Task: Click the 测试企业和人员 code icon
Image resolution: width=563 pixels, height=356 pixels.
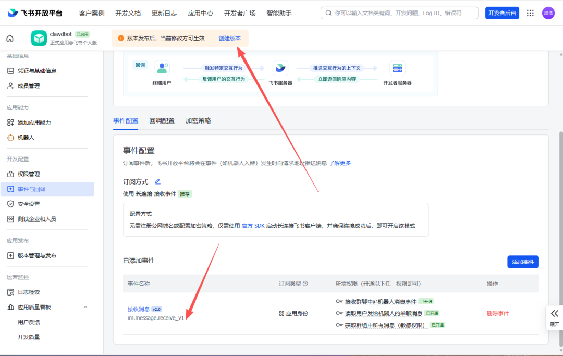Action: [x=10, y=219]
